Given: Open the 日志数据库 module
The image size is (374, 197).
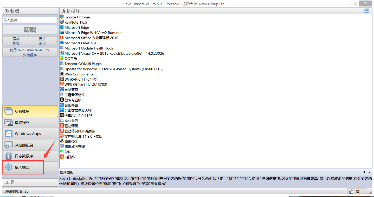Looking at the screenshot, I should [x=30, y=156].
